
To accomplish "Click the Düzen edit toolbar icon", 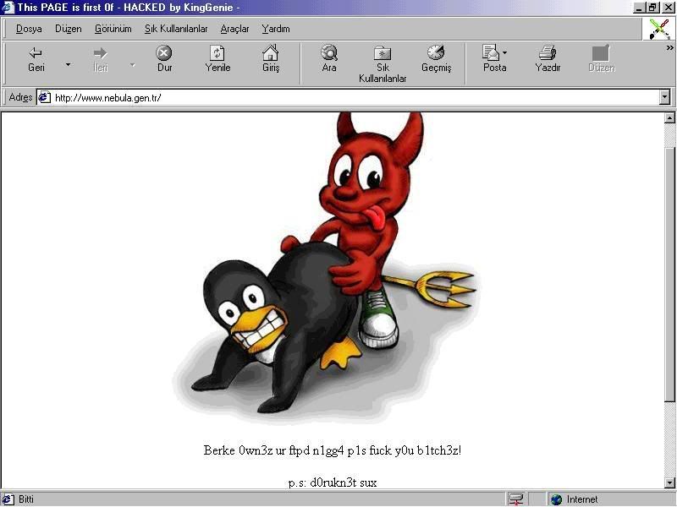I will [x=602, y=60].
